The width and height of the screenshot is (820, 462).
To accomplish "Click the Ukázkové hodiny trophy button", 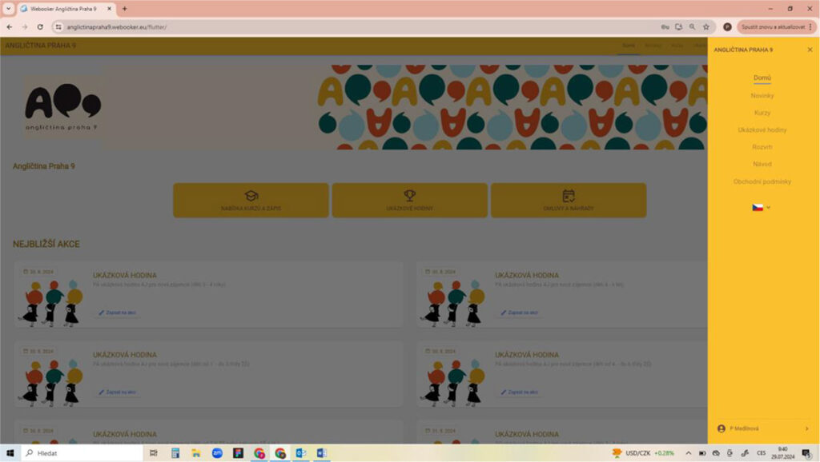I will pyautogui.click(x=409, y=201).
